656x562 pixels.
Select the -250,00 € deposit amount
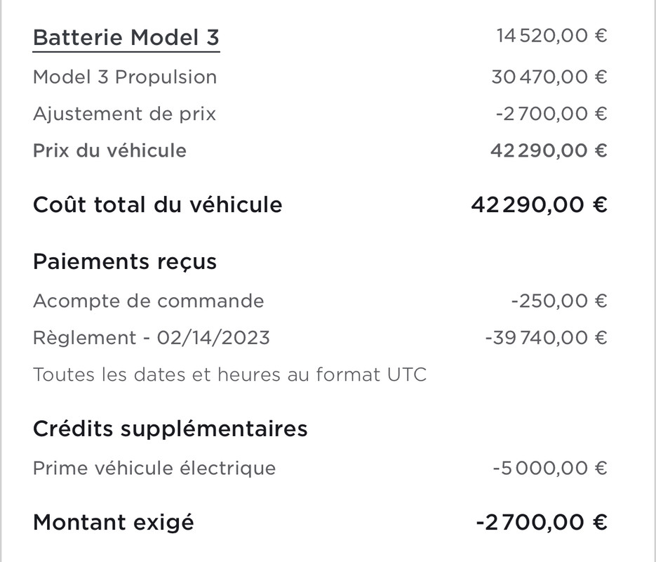(x=559, y=301)
